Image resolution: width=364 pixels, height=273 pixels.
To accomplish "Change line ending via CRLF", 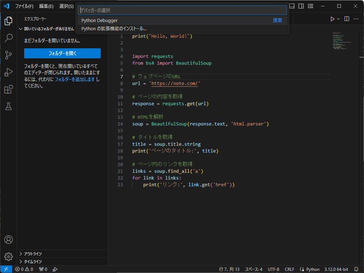I will click(x=289, y=269).
